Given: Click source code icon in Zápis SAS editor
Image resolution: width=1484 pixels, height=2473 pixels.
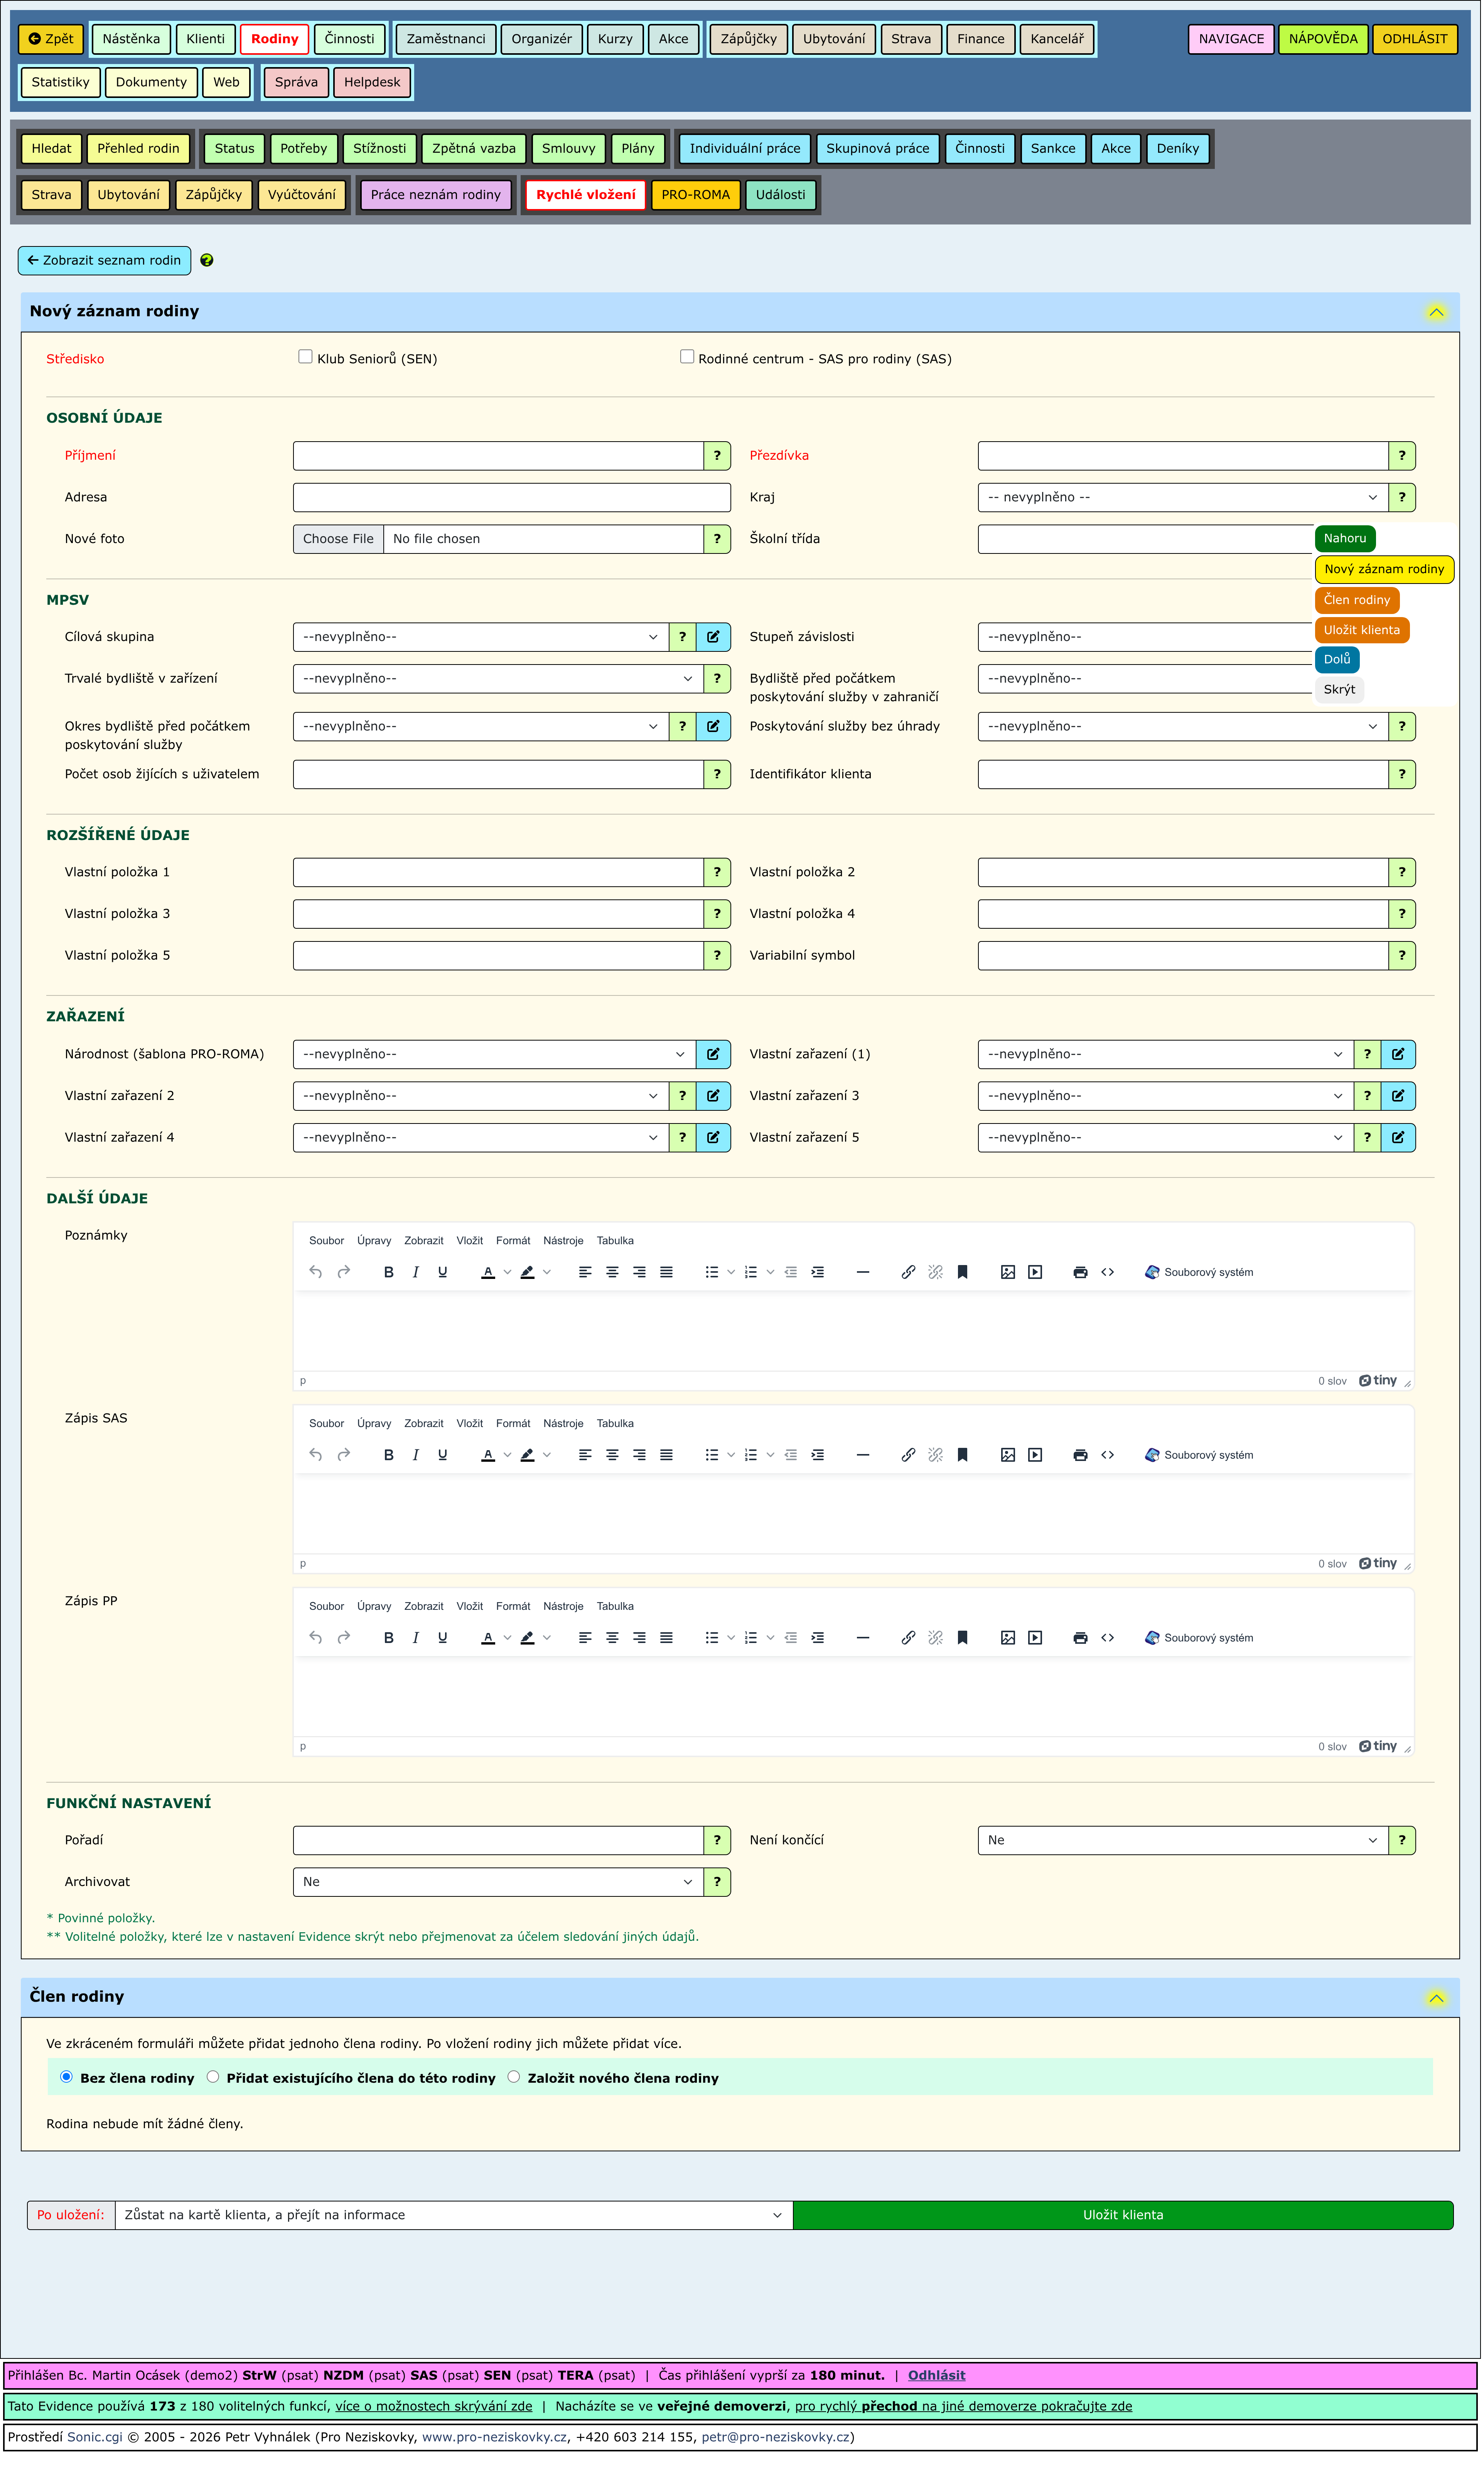Looking at the screenshot, I should 1107,1456.
